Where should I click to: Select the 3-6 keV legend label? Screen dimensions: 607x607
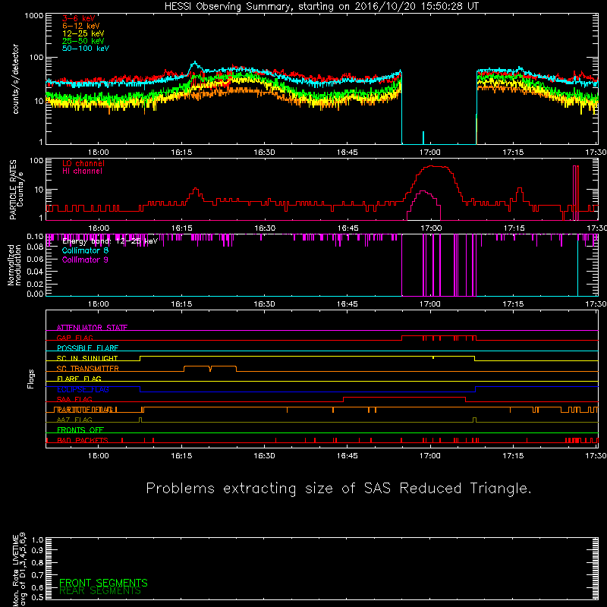point(79,18)
